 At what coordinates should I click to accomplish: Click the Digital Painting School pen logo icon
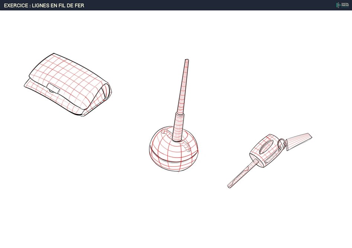click(x=338, y=5)
